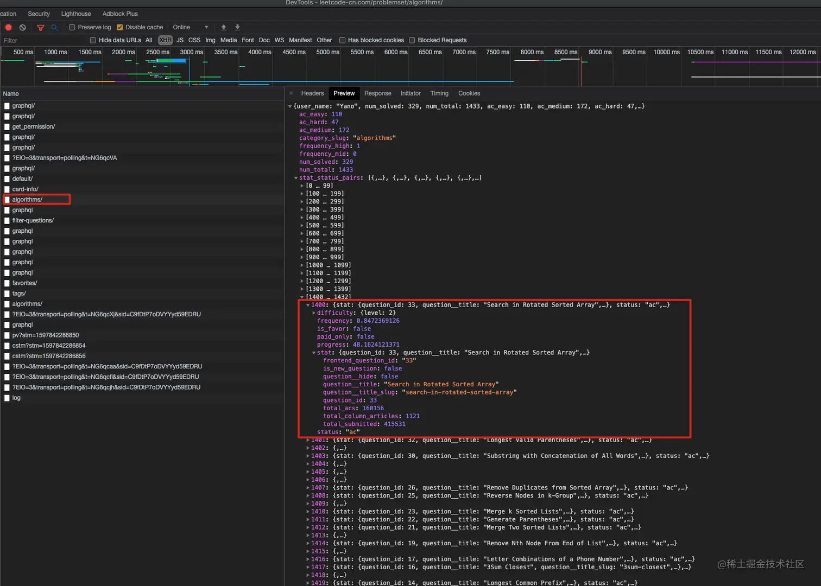Check Has blocked cookies
The height and width of the screenshot is (586, 821).
(342, 40)
